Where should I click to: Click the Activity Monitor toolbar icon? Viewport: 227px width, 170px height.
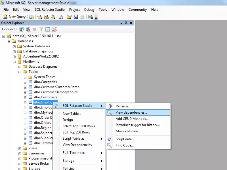91,17
